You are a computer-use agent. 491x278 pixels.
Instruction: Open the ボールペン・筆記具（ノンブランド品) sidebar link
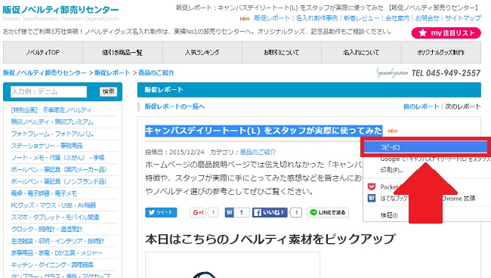click(x=59, y=181)
